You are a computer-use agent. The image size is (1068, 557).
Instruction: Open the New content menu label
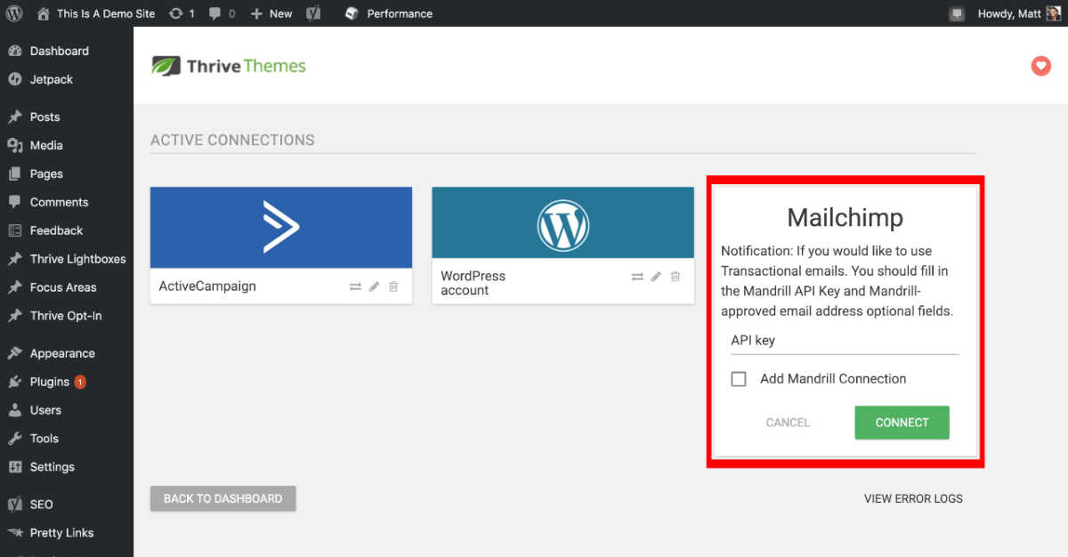281,13
